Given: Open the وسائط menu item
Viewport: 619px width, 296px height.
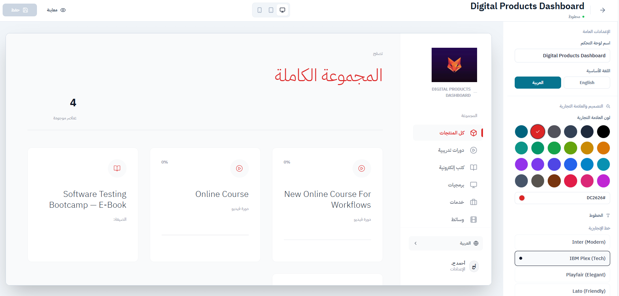Looking at the screenshot, I should (x=448, y=219).
